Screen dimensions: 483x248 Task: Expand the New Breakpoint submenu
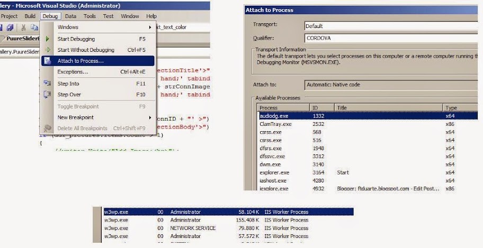click(97, 117)
